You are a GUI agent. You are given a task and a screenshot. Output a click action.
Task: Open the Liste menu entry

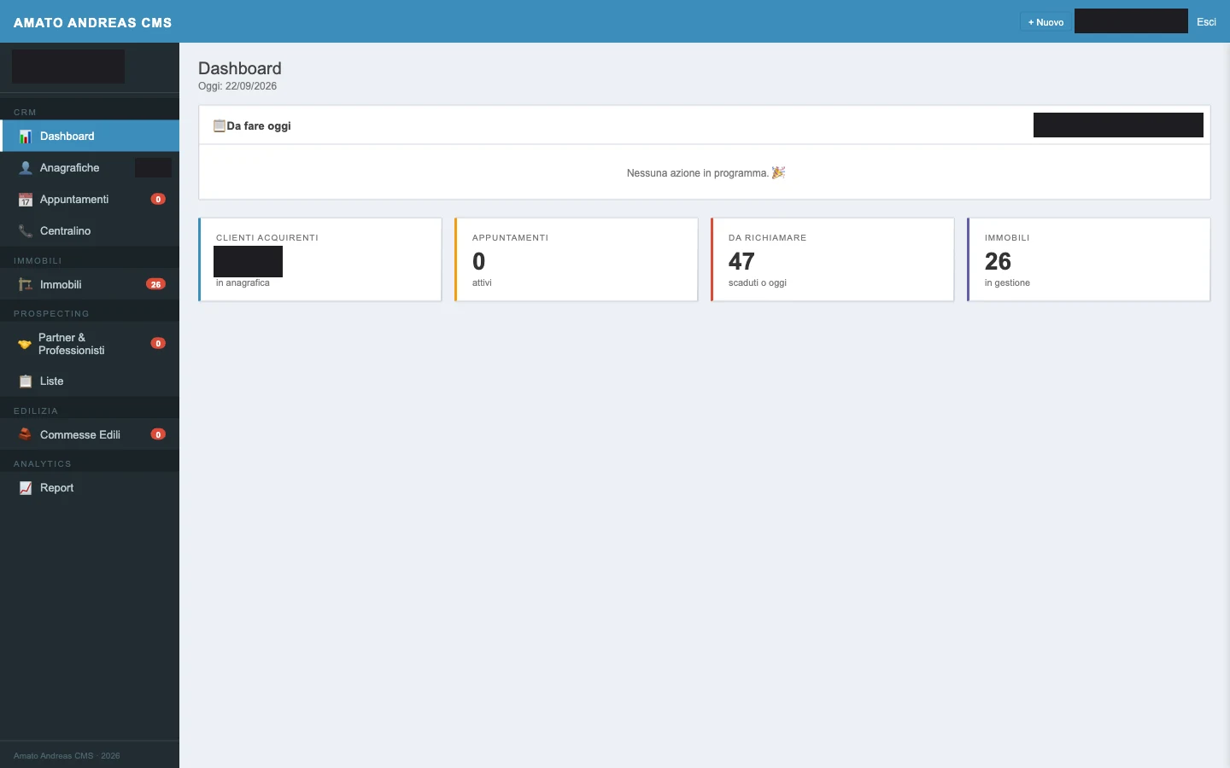click(x=90, y=381)
